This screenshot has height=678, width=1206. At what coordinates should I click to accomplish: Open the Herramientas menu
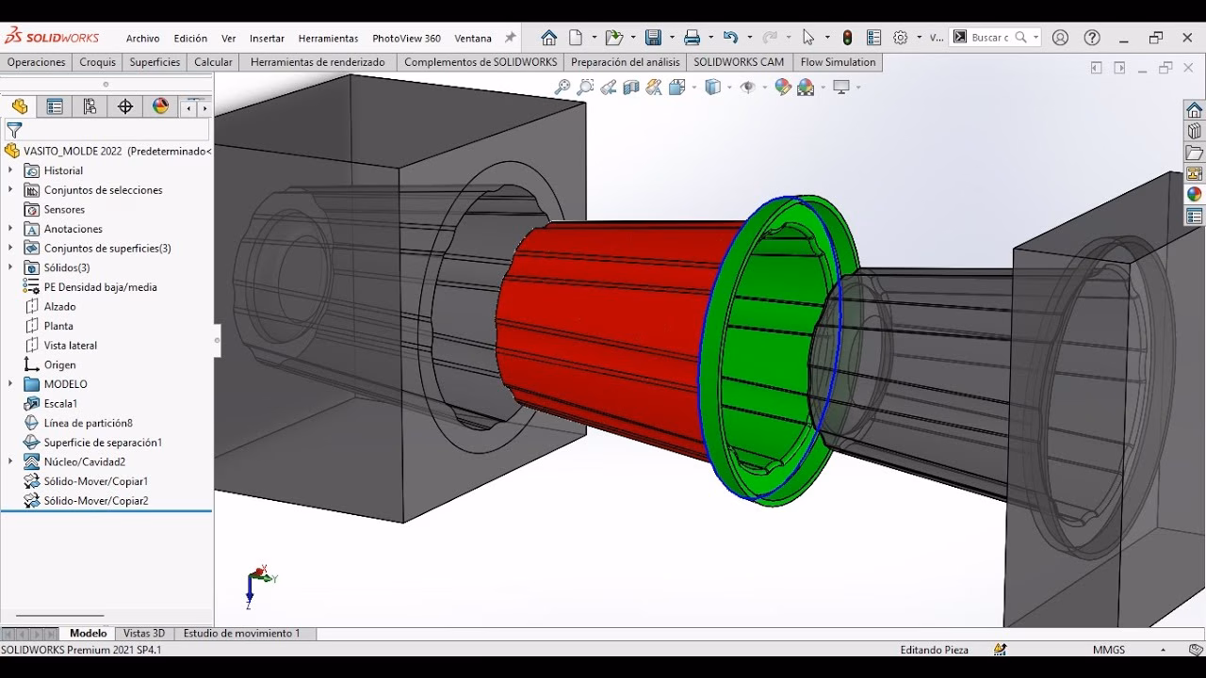328,39
